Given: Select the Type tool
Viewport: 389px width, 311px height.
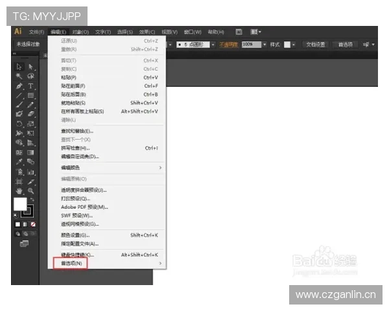Looking at the screenshot, I should [30, 86].
